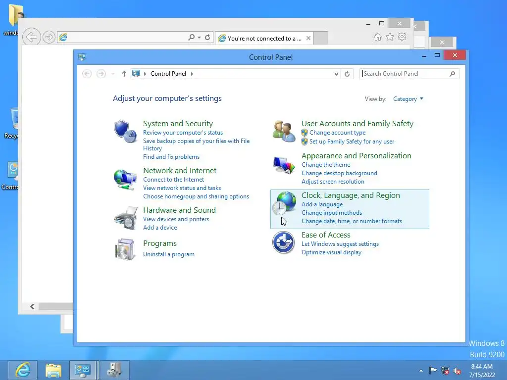Click Add a language link
The height and width of the screenshot is (380, 507).
coord(322,204)
